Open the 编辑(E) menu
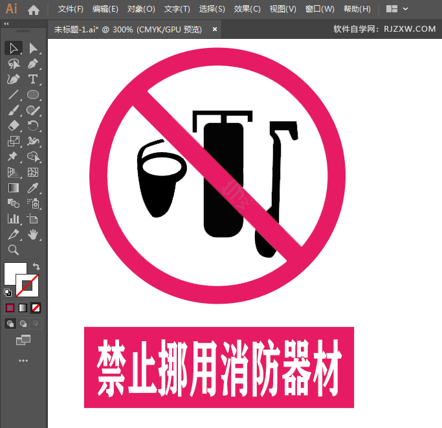This screenshot has height=428, width=442. coord(105,9)
